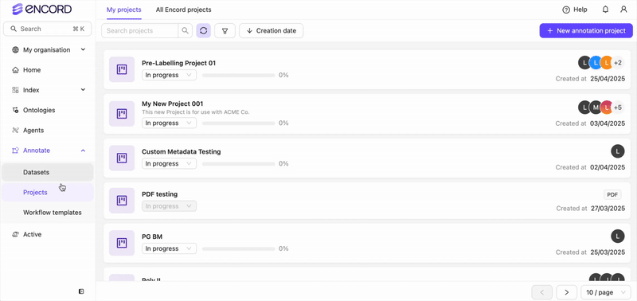Click the date 25/04/2025

608,79
